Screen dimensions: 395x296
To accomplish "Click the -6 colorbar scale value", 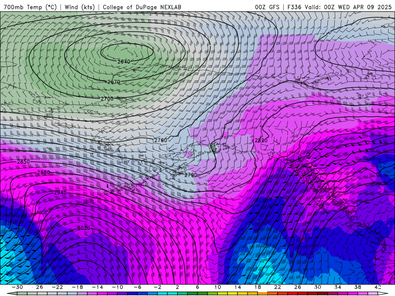I will click(137, 287).
